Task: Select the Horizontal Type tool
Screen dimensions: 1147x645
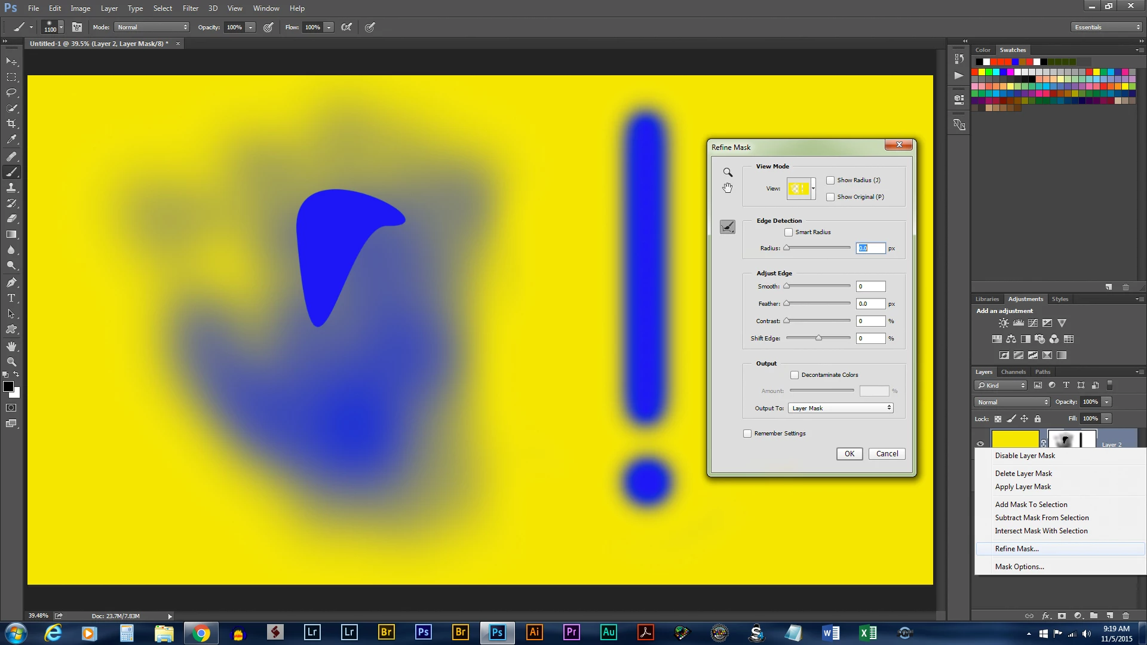Action: point(11,298)
